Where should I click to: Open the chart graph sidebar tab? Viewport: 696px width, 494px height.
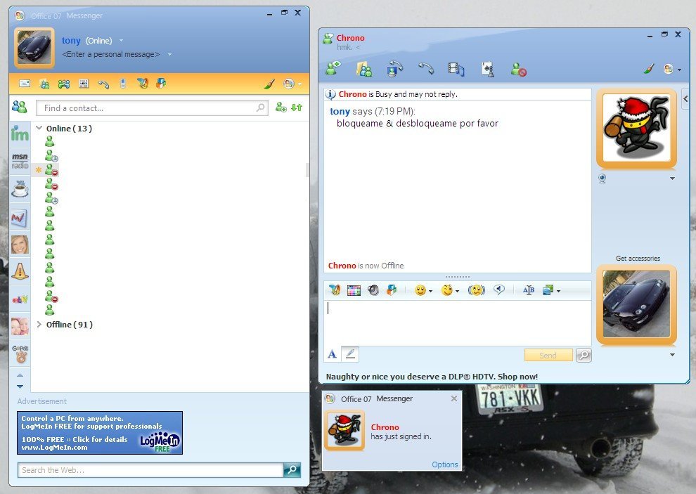point(20,217)
